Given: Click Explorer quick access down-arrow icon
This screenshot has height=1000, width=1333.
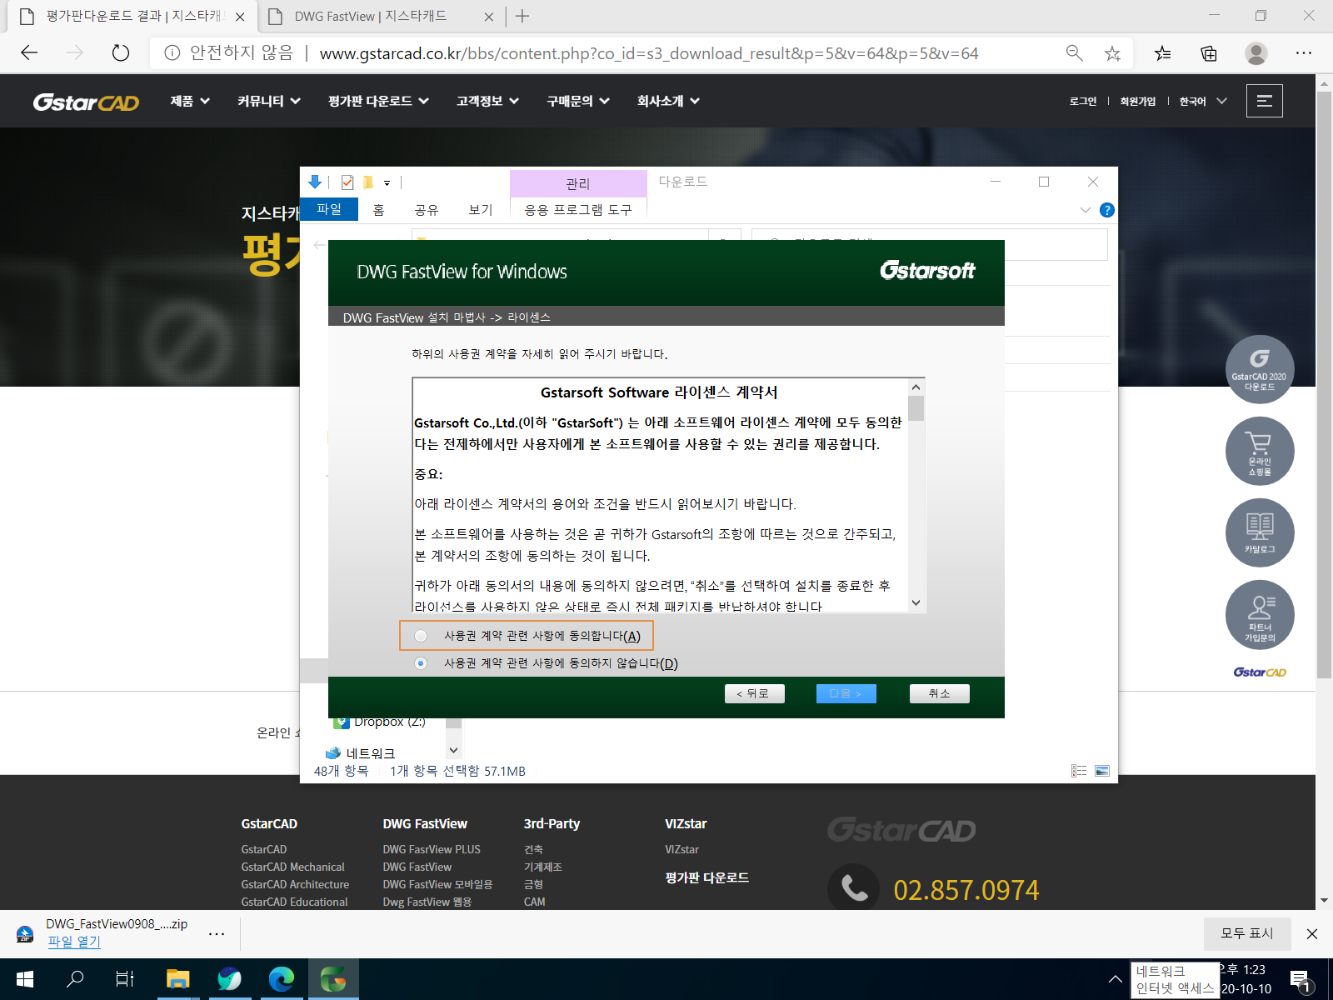Looking at the screenshot, I should coord(315,182).
